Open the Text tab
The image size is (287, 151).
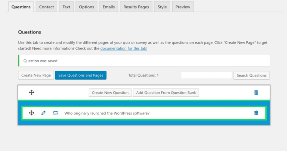click(66, 7)
